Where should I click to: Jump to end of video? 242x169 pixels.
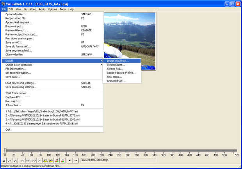(40, 161)
